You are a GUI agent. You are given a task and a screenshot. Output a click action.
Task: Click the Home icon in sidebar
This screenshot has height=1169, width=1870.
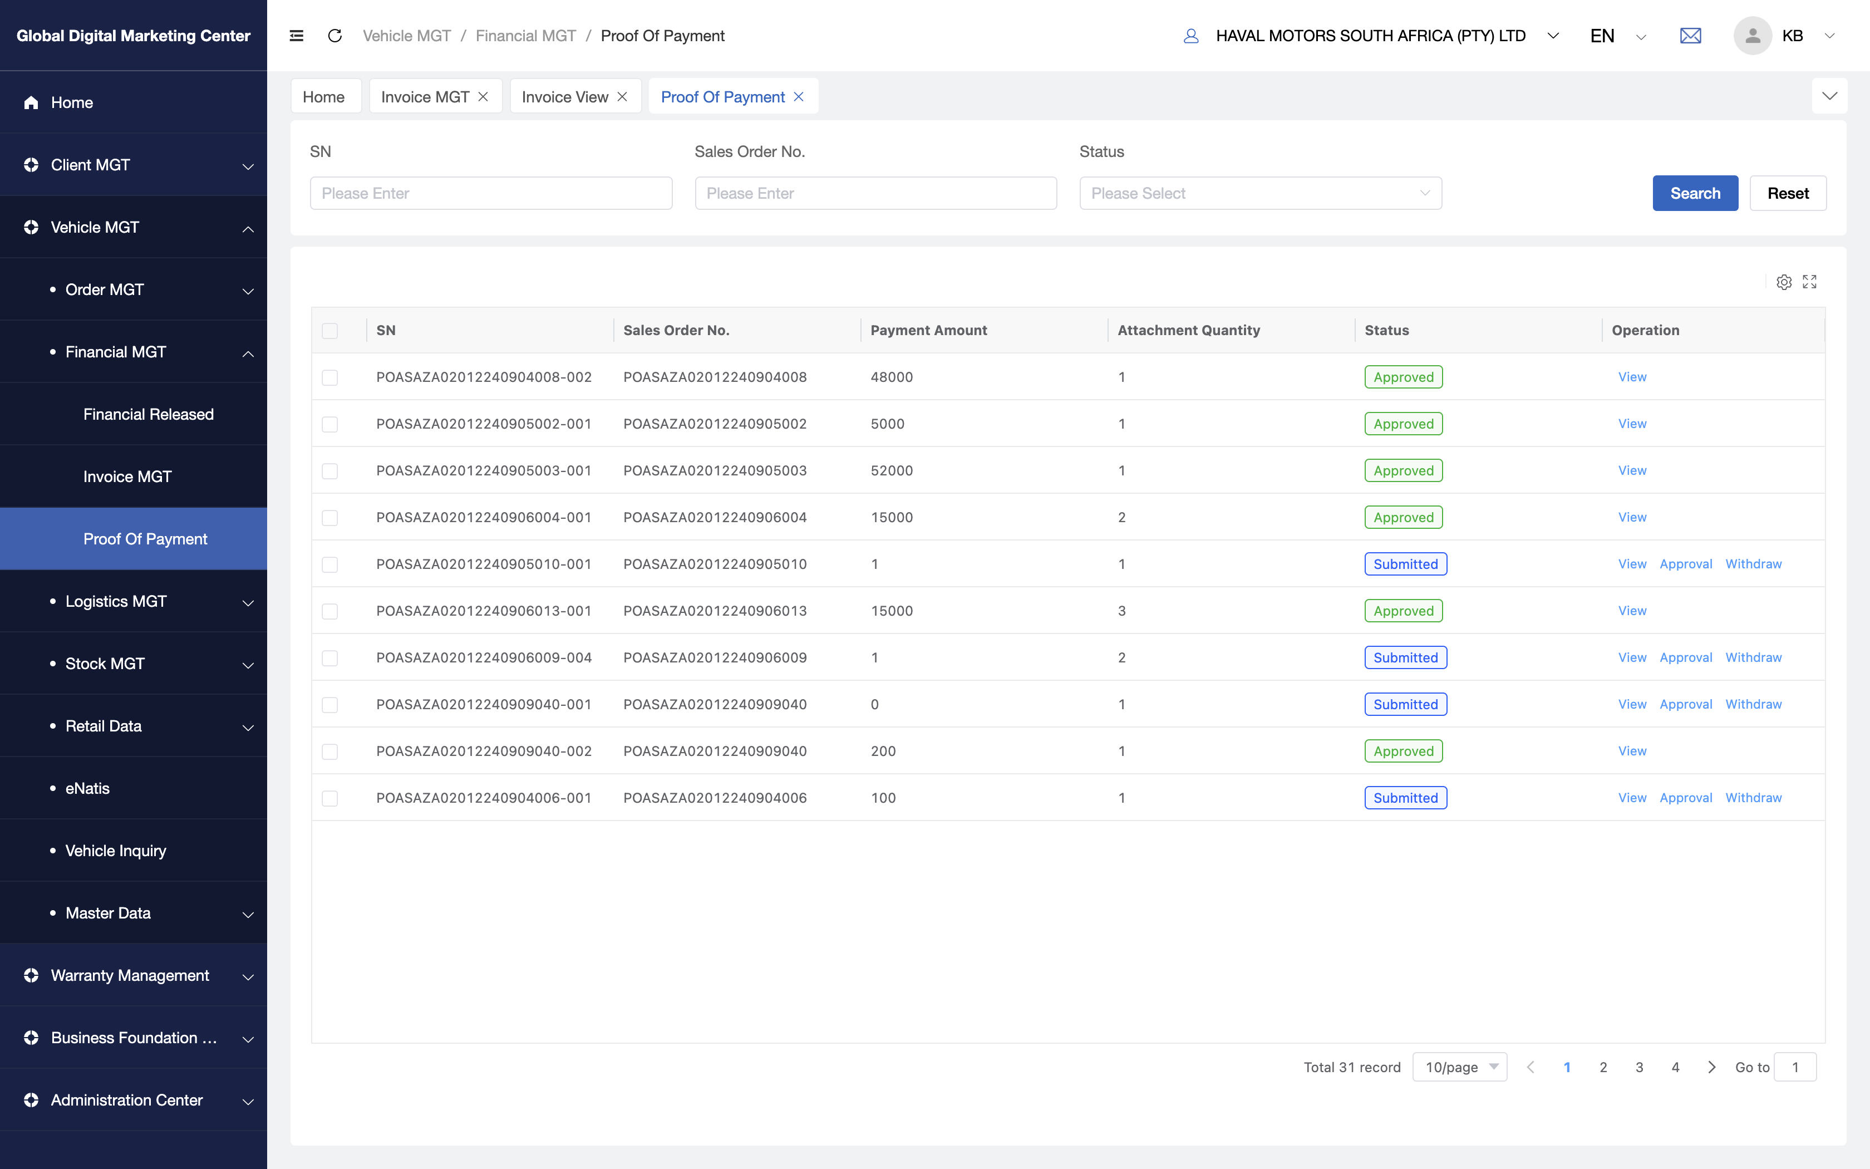[x=31, y=103]
